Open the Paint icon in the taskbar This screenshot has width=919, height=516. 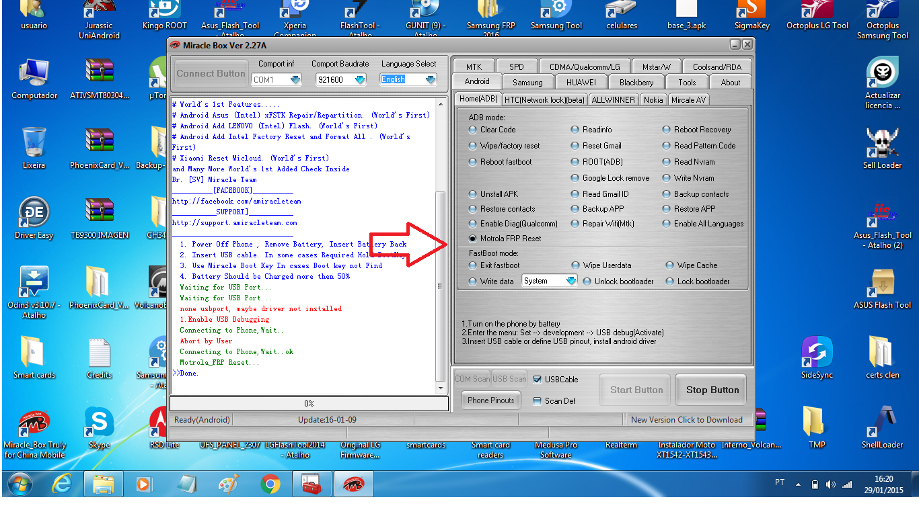(x=229, y=484)
